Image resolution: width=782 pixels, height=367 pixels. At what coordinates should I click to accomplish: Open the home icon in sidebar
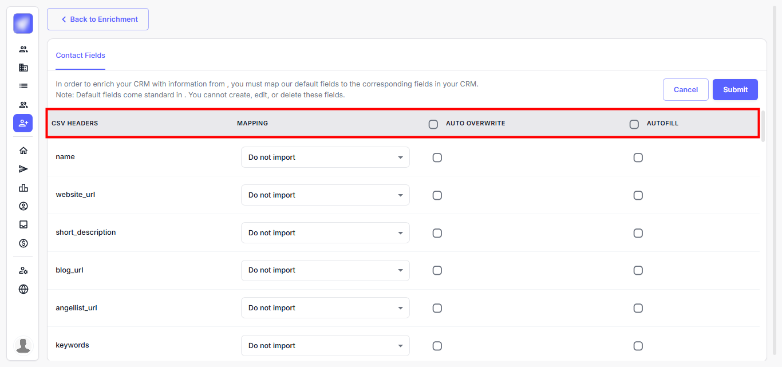[23, 151]
